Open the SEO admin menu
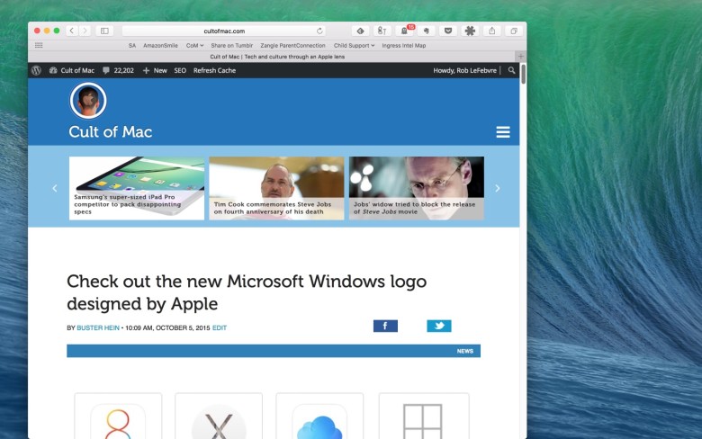The width and height of the screenshot is (702, 439). (x=180, y=70)
